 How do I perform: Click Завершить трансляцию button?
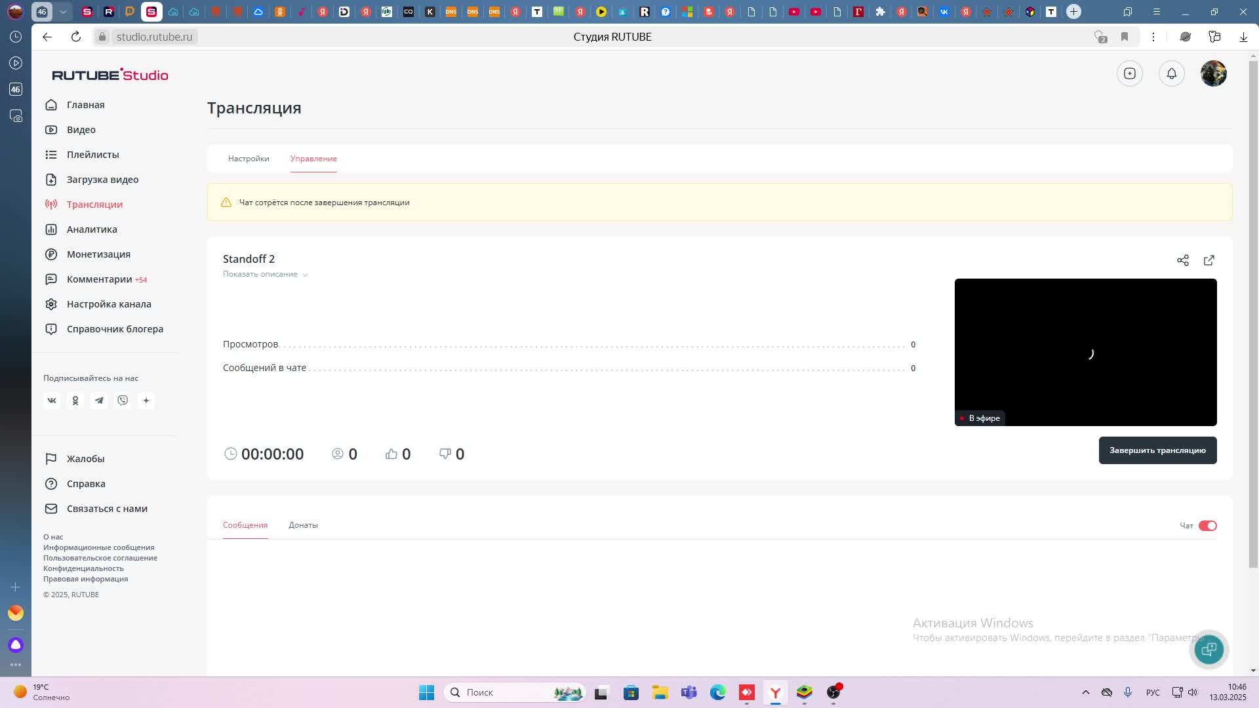(1157, 450)
